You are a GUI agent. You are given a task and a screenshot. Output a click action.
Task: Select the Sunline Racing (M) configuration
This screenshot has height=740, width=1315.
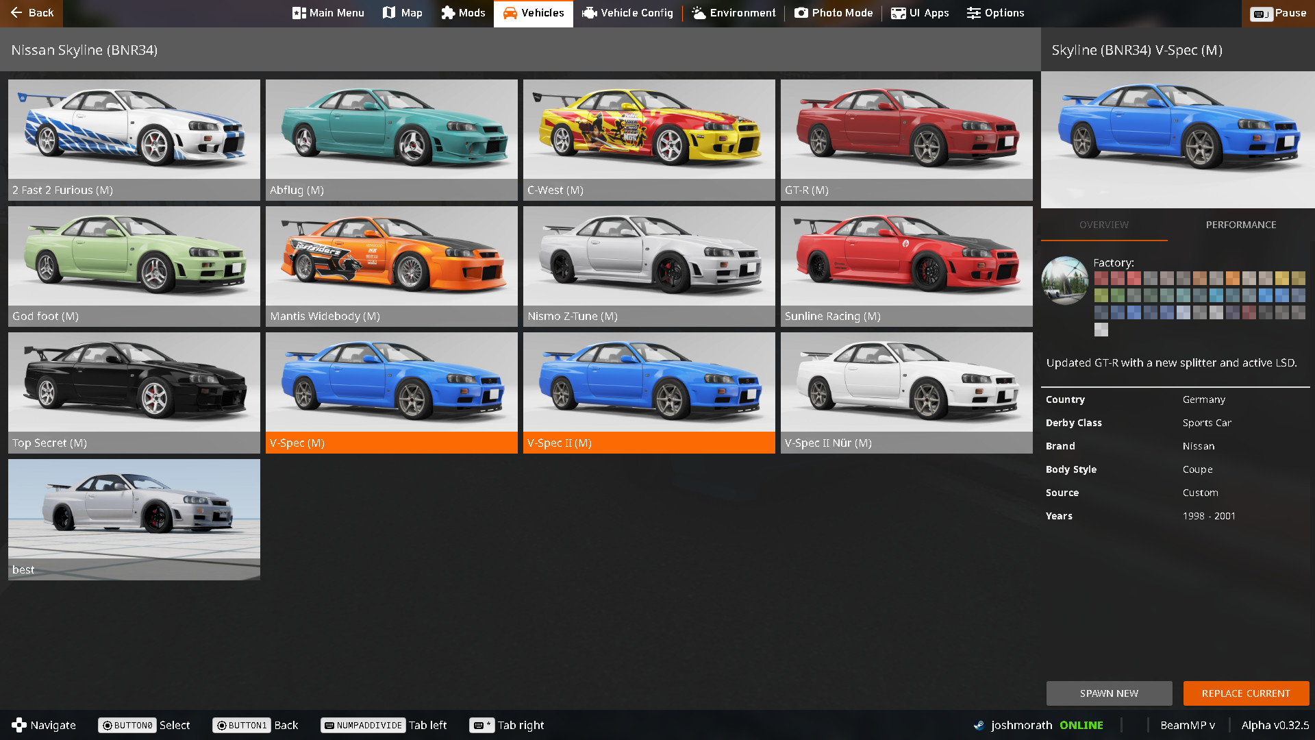click(907, 267)
